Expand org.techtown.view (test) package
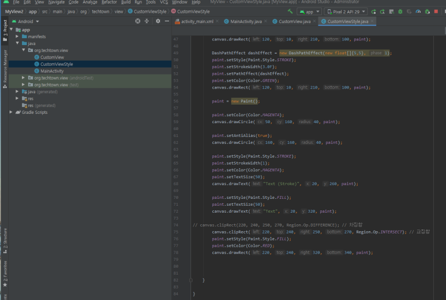This screenshot has width=446, height=300. [x=23, y=84]
